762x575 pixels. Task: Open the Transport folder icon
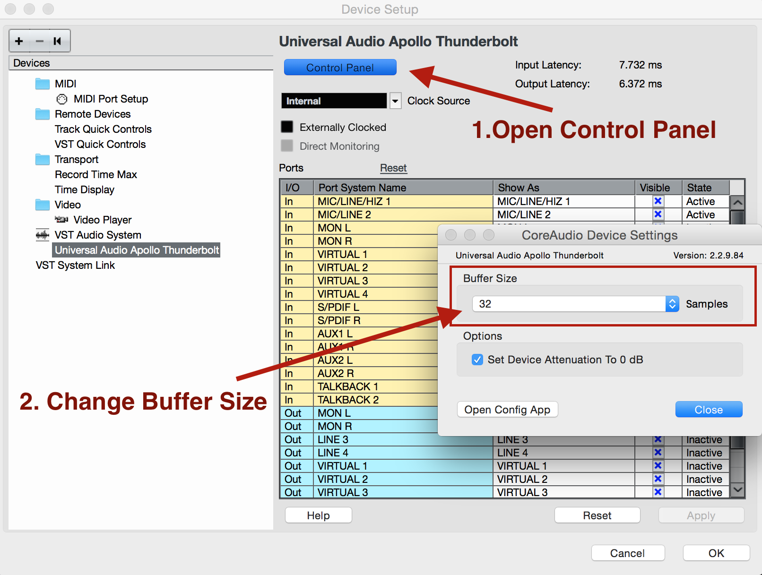point(43,160)
